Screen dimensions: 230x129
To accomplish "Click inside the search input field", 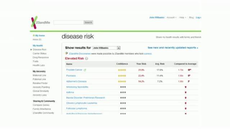I will tap(69, 22).
